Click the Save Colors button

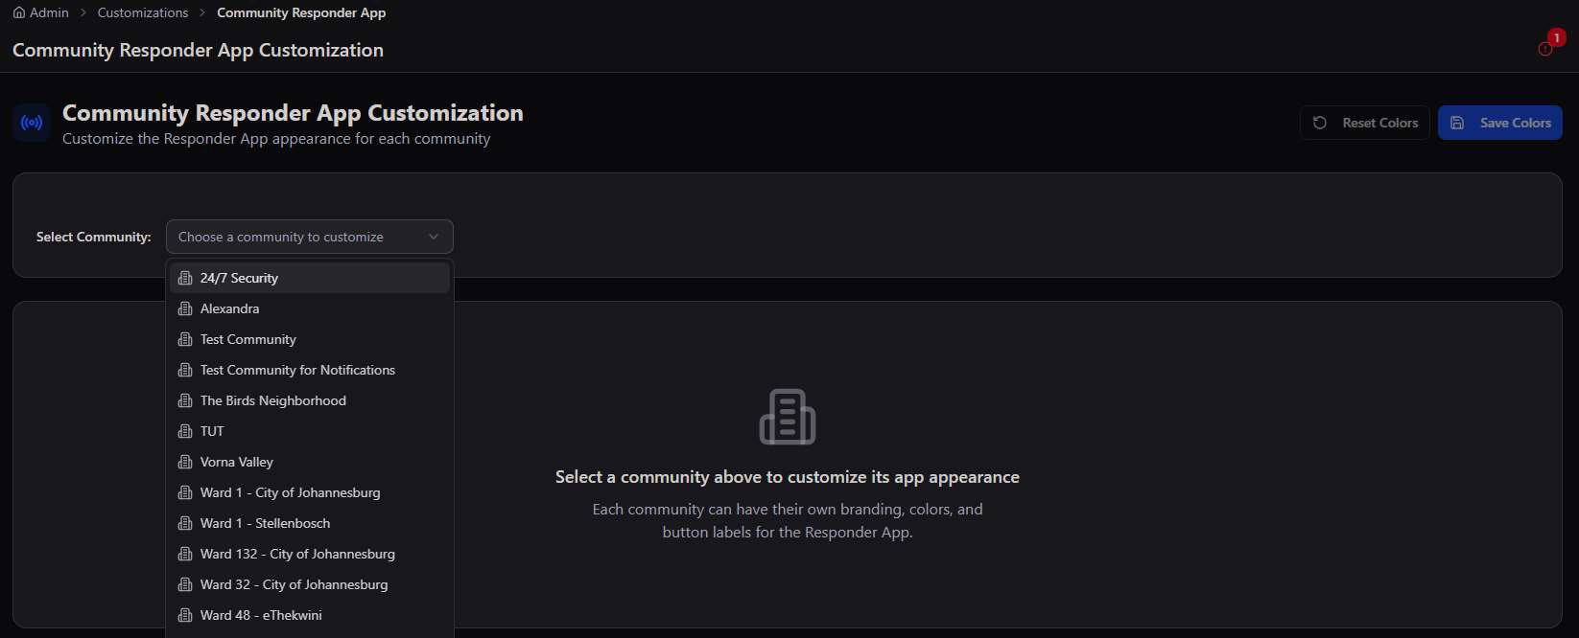1499,123
